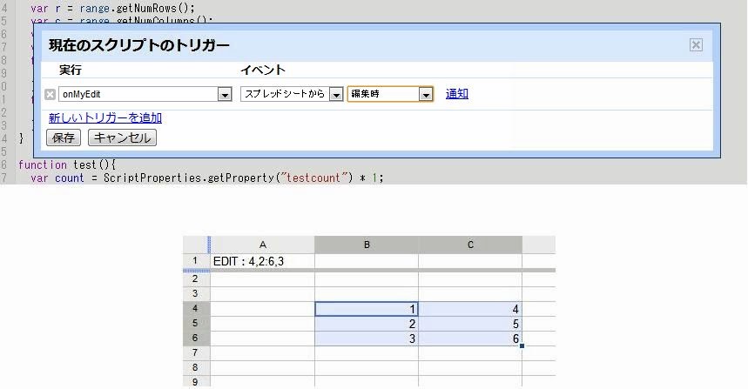Select column A header

coord(262,245)
